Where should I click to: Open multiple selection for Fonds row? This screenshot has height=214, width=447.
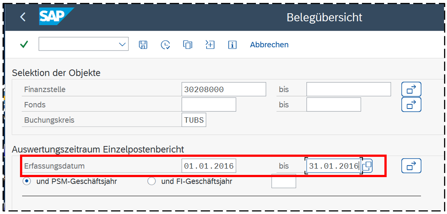[411, 105]
